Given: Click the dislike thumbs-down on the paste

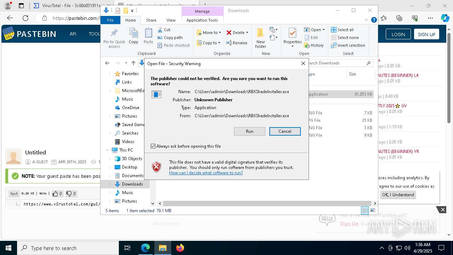Looking at the screenshot, I should pos(71,194).
